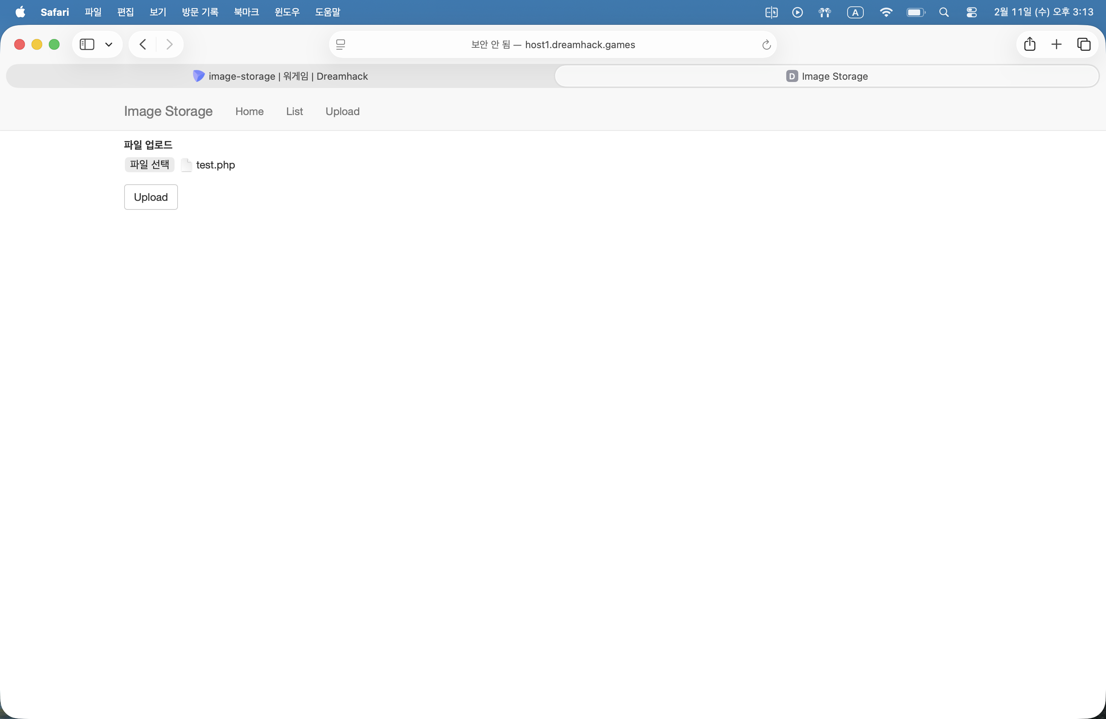The width and height of the screenshot is (1106, 719).
Task: Open a new tab with plus icon
Action: [1056, 45]
